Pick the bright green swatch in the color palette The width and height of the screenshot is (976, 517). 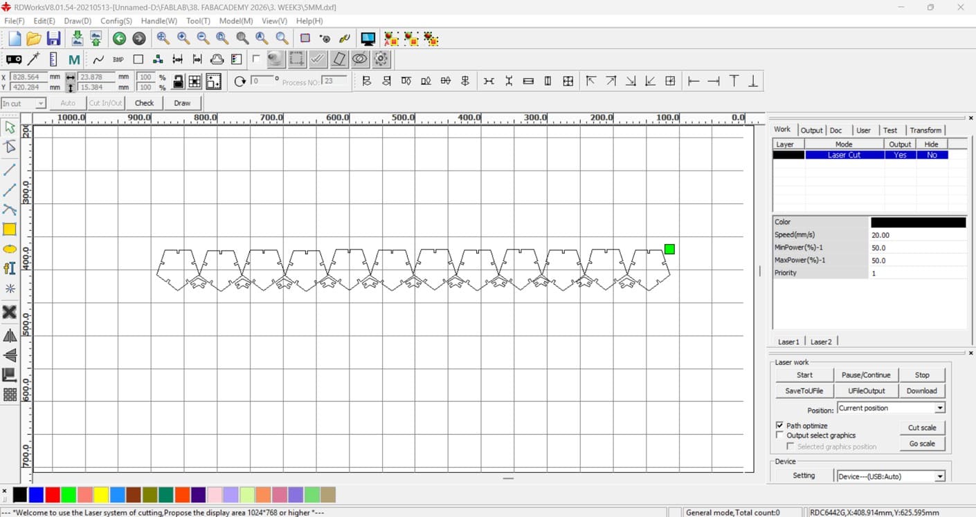[x=69, y=495]
